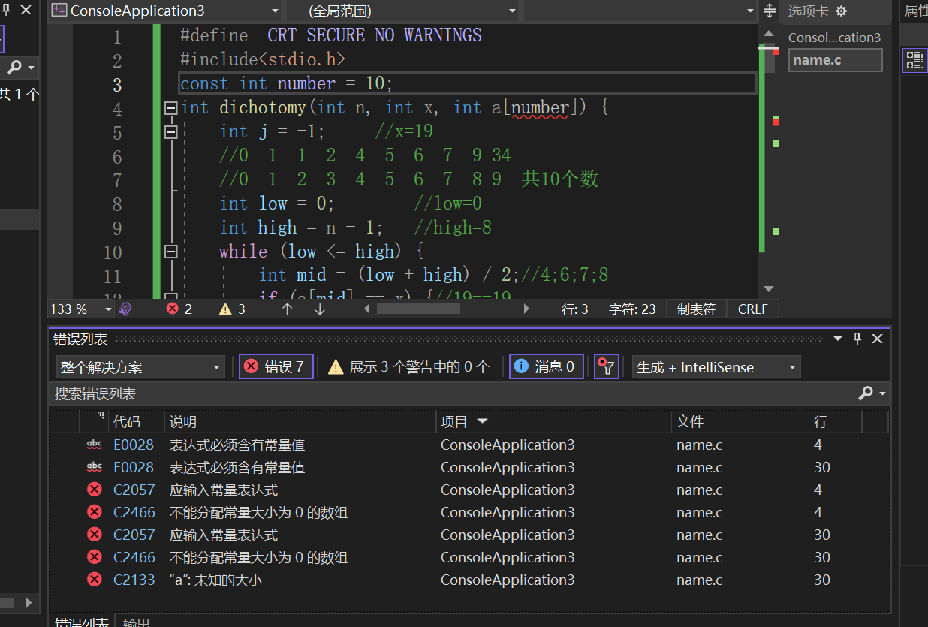The width and height of the screenshot is (928, 627).
Task: Open E0028 code link for line 30
Action: click(x=134, y=467)
